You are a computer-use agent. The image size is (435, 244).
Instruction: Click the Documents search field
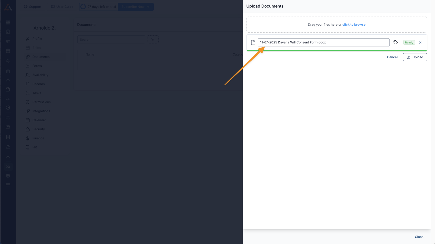111,40
